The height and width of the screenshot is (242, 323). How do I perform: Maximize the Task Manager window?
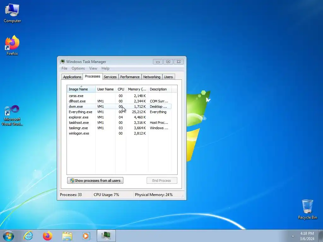(x=168, y=61)
